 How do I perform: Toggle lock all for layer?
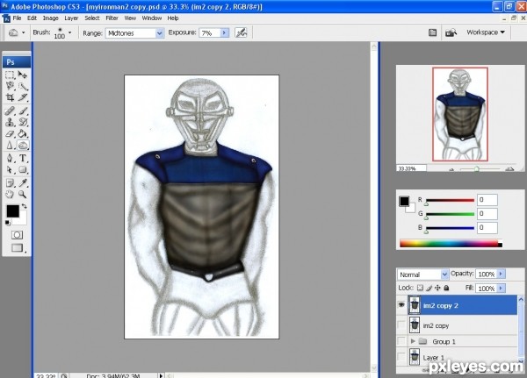(446, 288)
